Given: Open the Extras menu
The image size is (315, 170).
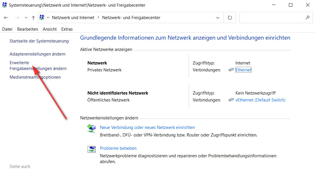Looking at the screenshot, I should coord(67,29).
